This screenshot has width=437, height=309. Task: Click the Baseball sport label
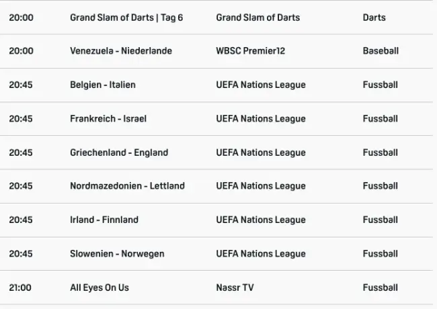pos(381,51)
